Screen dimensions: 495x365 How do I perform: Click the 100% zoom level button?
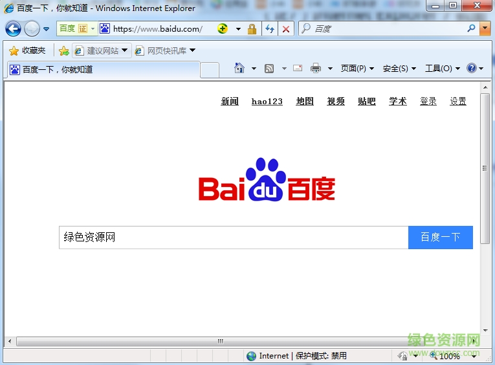point(446,356)
